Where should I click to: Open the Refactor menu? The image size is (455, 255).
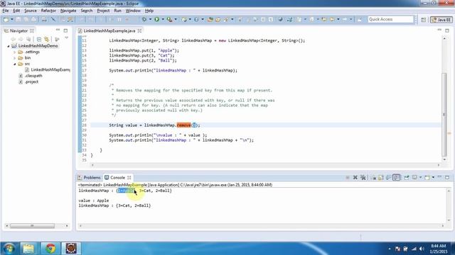coord(48,11)
